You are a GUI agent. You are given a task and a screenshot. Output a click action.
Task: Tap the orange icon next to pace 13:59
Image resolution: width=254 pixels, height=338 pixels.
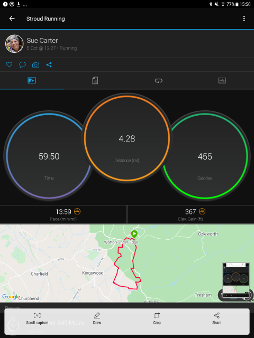tap(77, 211)
